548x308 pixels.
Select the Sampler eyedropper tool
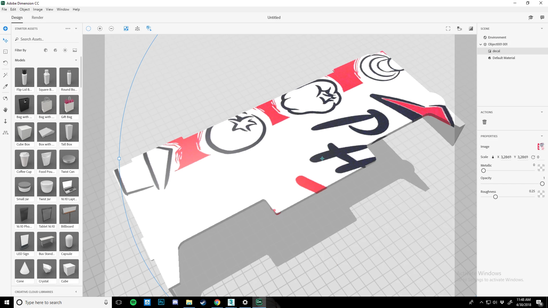5,86
